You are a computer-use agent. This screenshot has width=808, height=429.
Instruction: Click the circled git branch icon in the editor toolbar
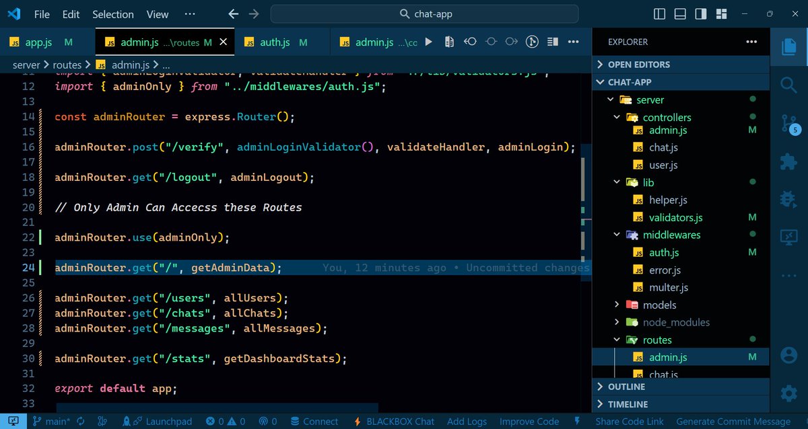coord(532,42)
